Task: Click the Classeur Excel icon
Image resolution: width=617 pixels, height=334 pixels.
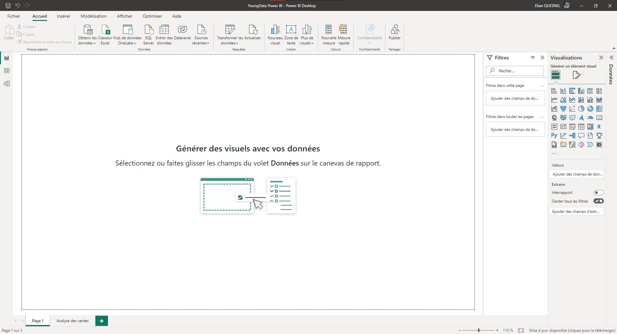Action: coord(105,30)
